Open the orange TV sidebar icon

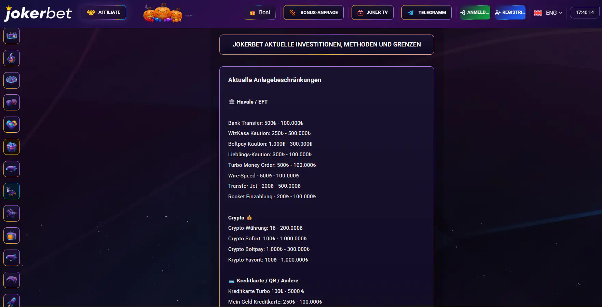(12, 236)
